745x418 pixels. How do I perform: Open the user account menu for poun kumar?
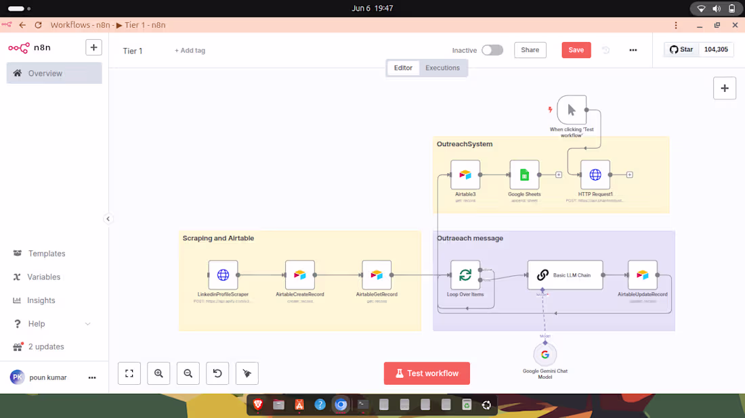tap(91, 377)
